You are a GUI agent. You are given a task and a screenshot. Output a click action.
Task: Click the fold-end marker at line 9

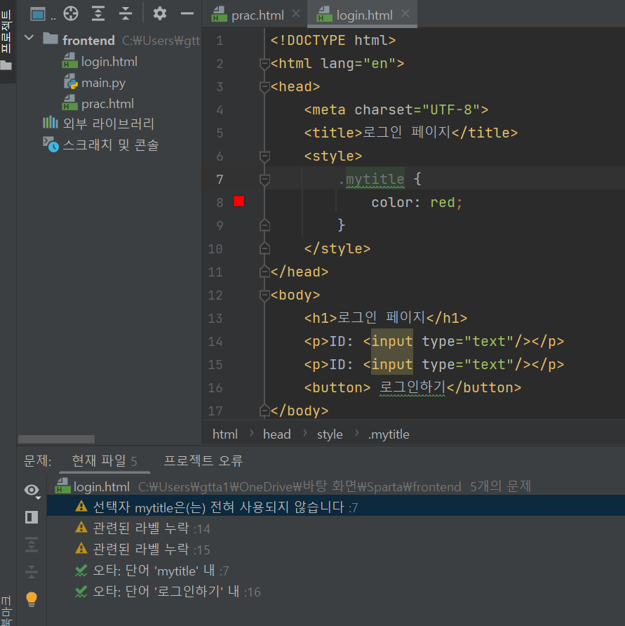click(x=264, y=225)
